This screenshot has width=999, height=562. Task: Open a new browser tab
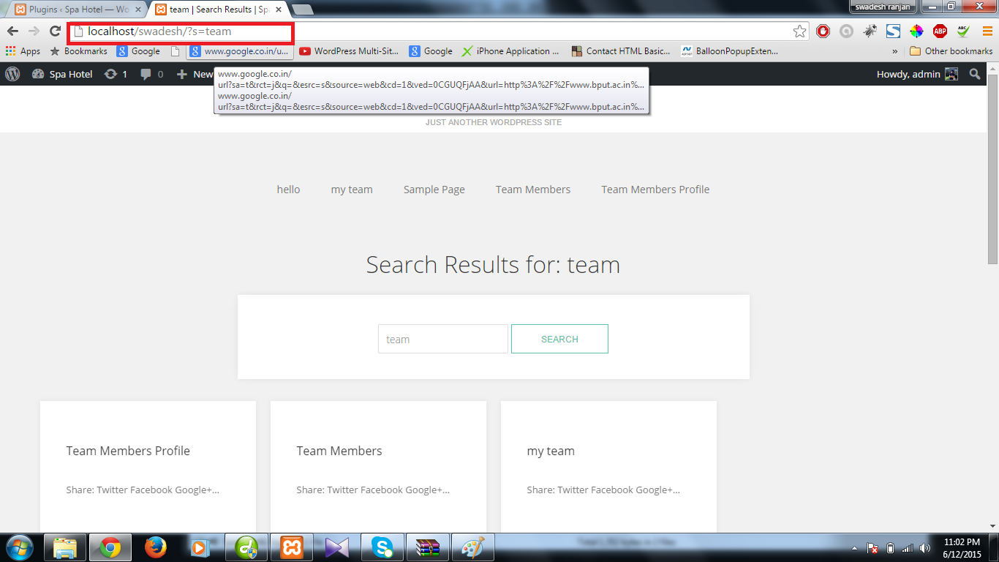tap(302, 10)
